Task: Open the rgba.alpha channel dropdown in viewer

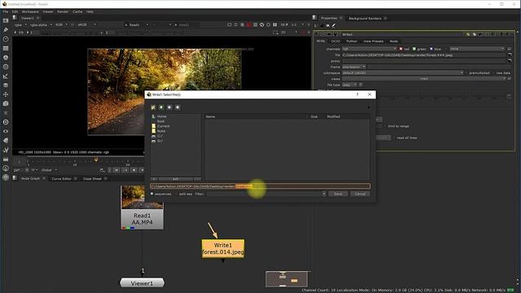Action: pyautogui.click(x=41, y=24)
